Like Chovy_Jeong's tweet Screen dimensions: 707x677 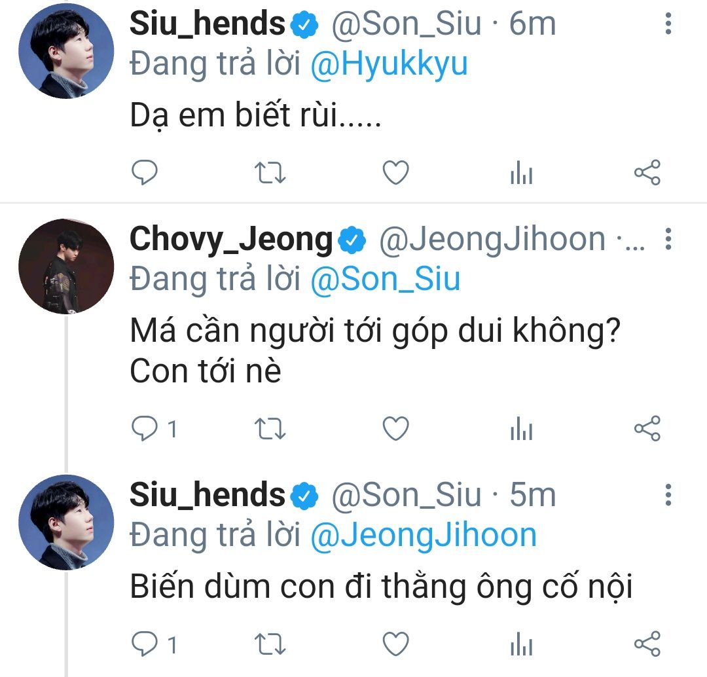click(x=395, y=430)
